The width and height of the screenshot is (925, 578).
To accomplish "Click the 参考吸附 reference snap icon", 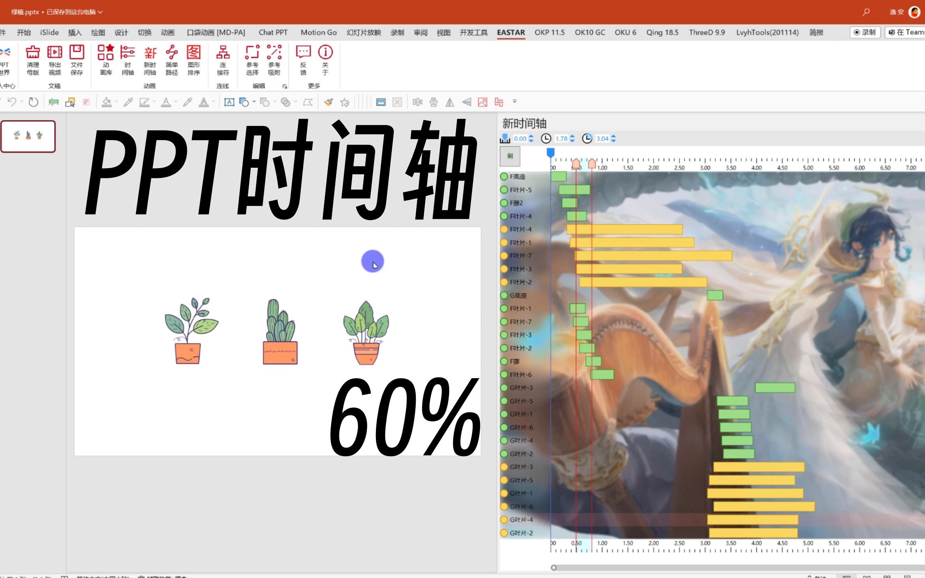I will [x=274, y=60].
